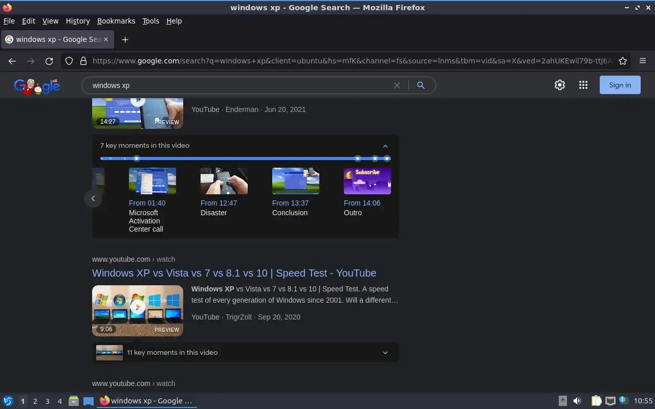Open the file manager taskbar icon
Screen dimensions: 655x409
click(x=73, y=401)
